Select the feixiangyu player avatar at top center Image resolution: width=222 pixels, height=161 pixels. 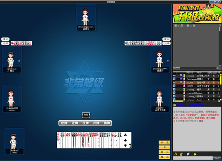86,18
